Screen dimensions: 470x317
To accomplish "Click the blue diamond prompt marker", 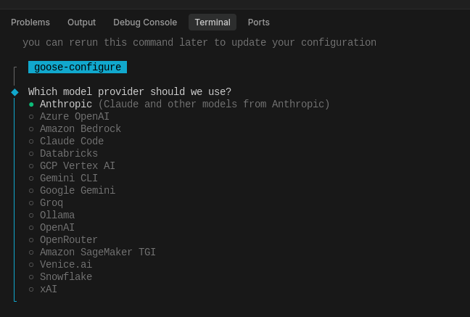I will pos(15,92).
